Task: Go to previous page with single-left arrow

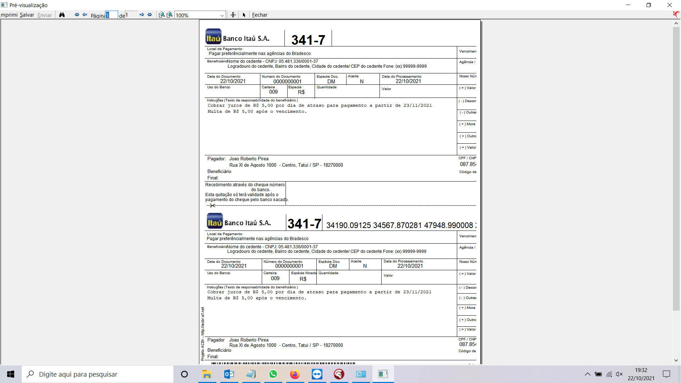Action: (x=85, y=15)
